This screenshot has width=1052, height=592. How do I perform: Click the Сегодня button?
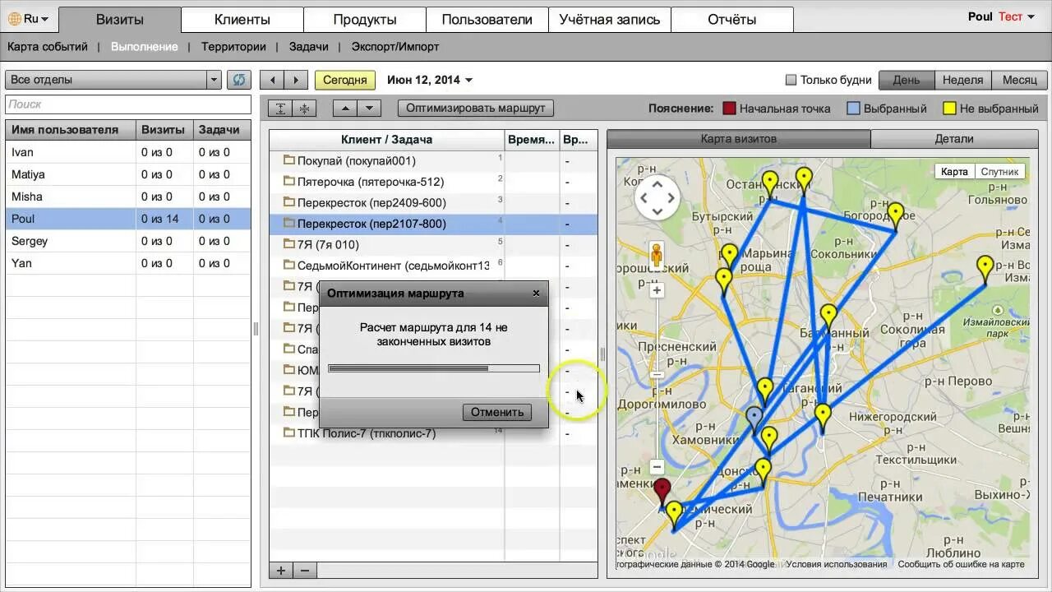[x=345, y=80]
